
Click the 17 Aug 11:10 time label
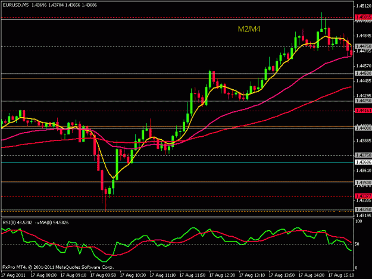162,275
